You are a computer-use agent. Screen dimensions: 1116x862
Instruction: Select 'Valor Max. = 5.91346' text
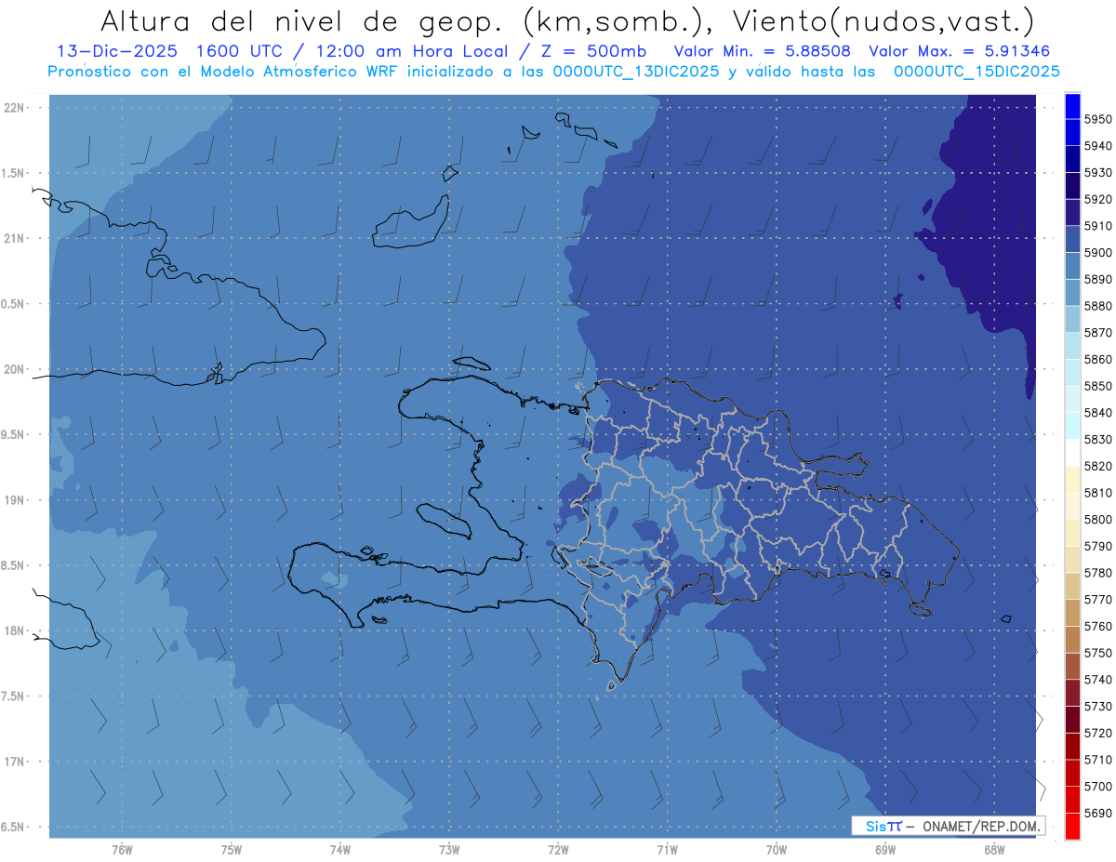click(962, 51)
